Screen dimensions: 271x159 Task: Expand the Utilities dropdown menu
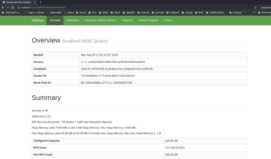[x=169, y=20]
